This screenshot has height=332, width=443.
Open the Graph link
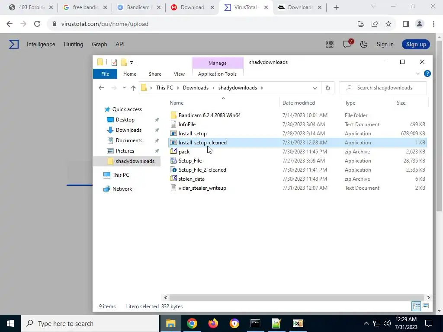tap(100, 45)
